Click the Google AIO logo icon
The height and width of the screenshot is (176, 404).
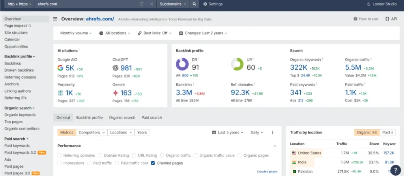click(x=60, y=68)
